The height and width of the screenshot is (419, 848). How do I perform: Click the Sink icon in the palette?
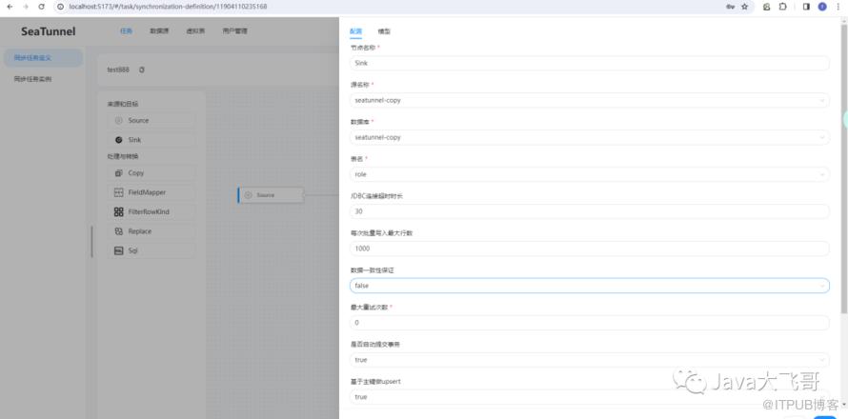pos(119,140)
